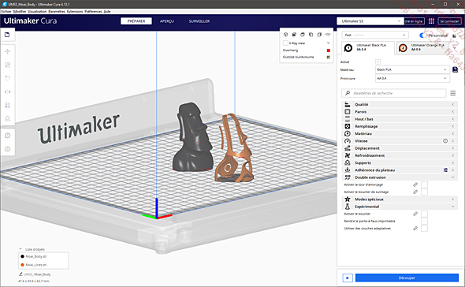This screenshot has height=287, width=465.
Task: Open the Visualisation menu
Action: pos(37,11)
